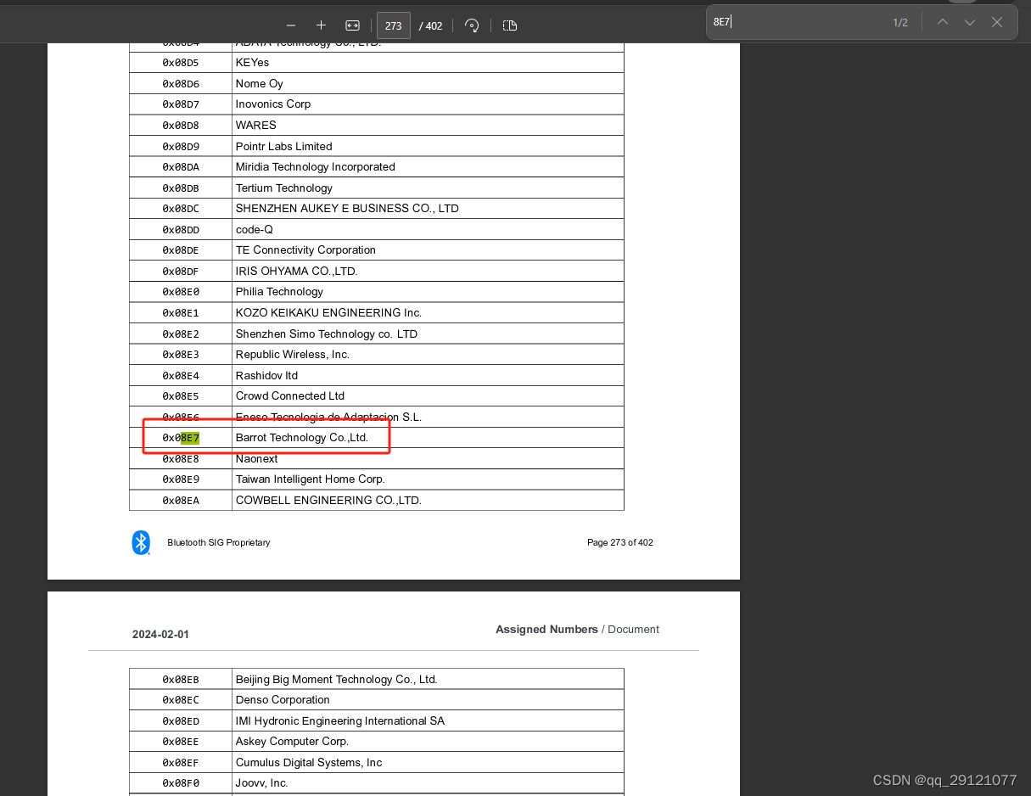
Task: Select 'code-Q' company entry
Action: 255,230
